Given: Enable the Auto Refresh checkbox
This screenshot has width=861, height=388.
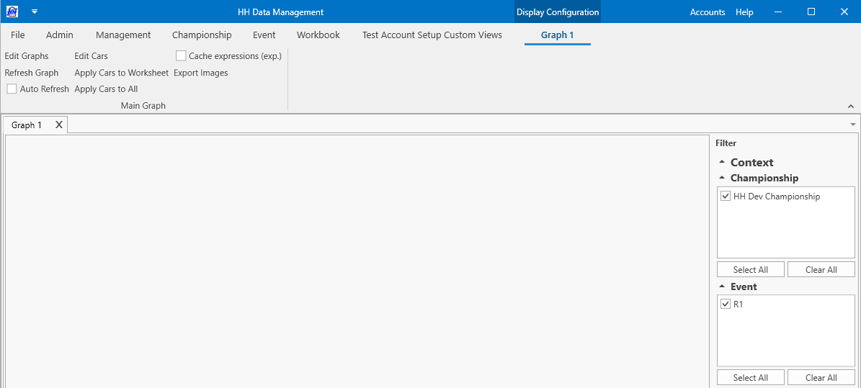Looking at the screenshot, I should click(x=12, y=89).
